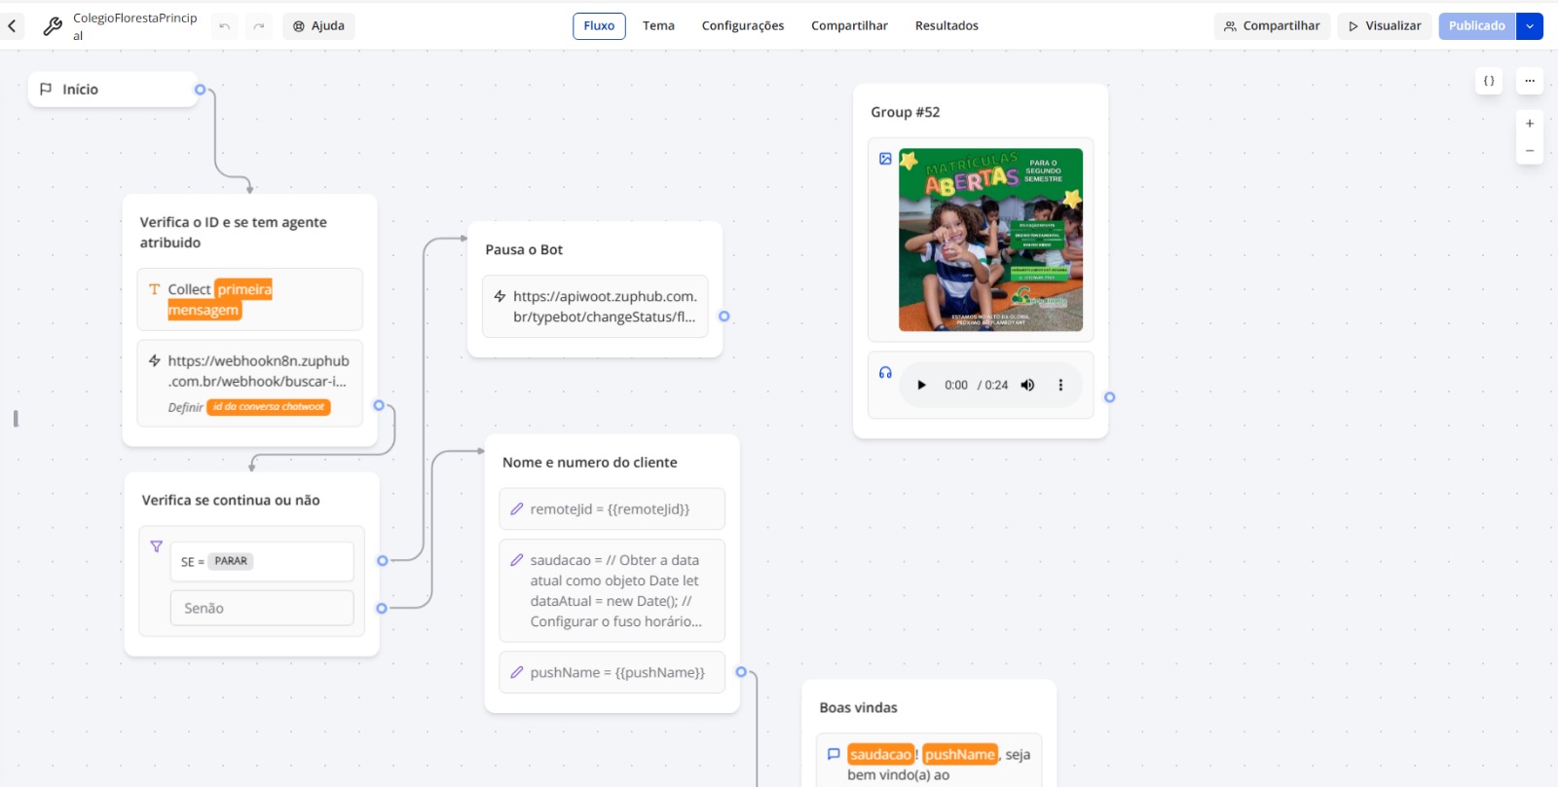The height and width of the screenshot is (787, 1558).
Task: Click pushName block output connector
Action: [x=741, y=672]
